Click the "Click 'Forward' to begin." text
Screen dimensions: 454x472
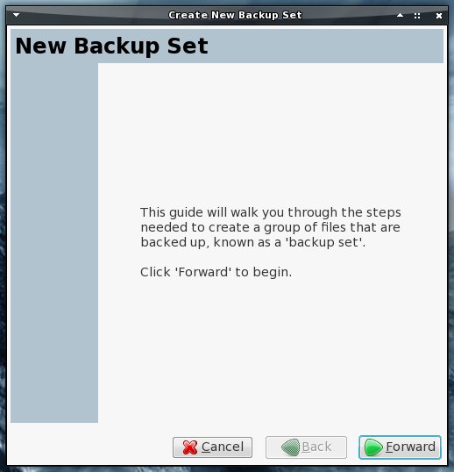[x=216, y=272]
